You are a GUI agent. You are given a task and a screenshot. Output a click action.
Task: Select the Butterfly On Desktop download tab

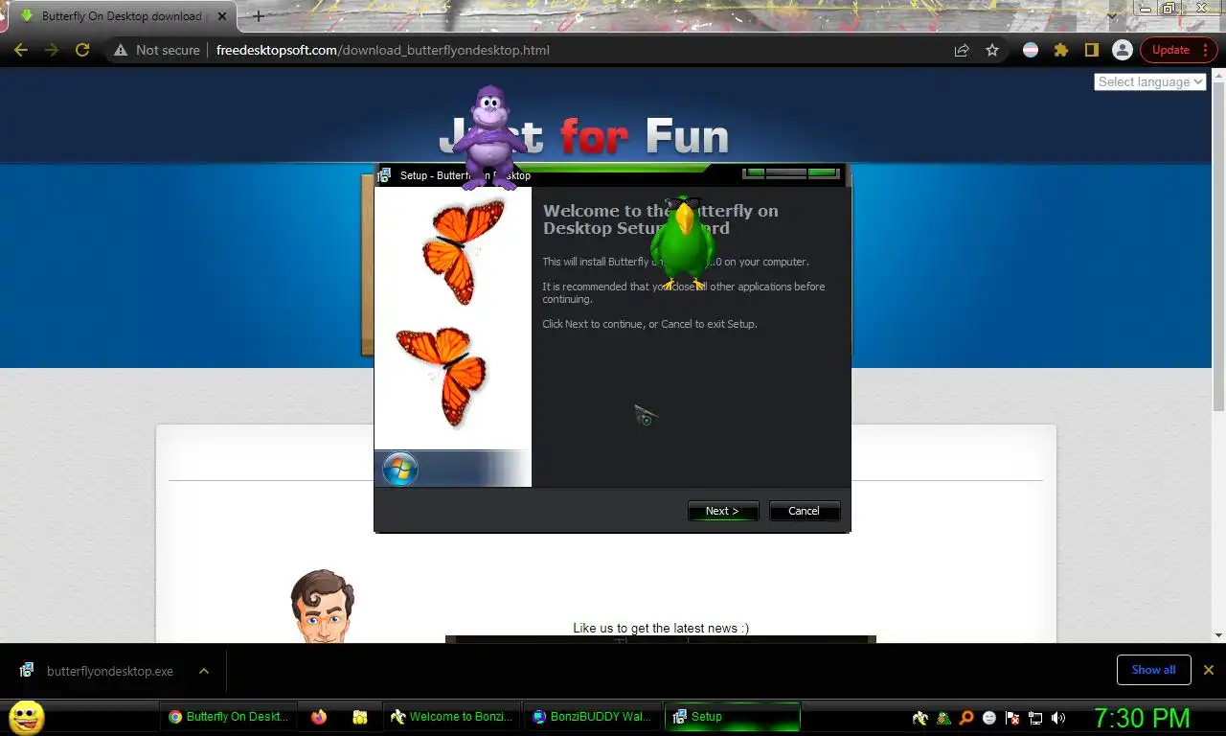[x=122, y=16]
